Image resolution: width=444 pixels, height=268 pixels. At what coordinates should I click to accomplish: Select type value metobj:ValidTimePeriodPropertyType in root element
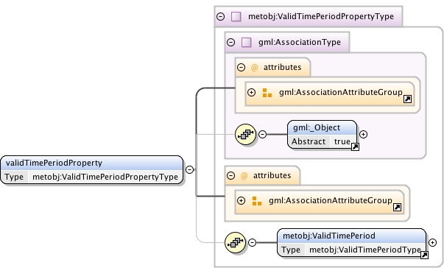(105, 177)
